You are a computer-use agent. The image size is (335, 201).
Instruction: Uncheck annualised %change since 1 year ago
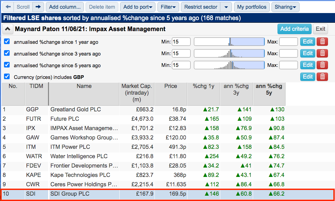pos(7,41)
